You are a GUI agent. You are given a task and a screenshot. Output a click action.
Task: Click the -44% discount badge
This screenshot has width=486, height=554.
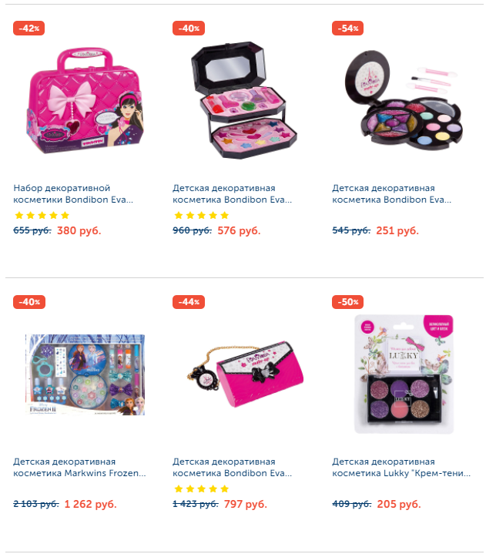pyautogui.click(x=188, y=302)
